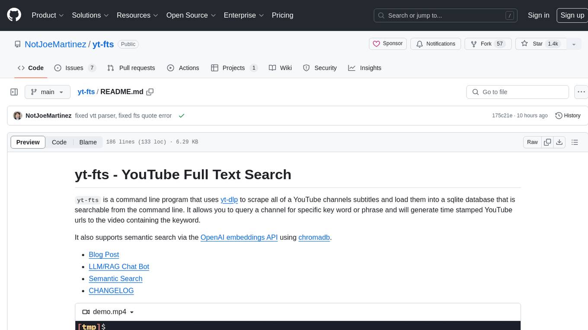Open the CHANGELOG link
The image size is (588, 330).
click(x=111, y=291)
